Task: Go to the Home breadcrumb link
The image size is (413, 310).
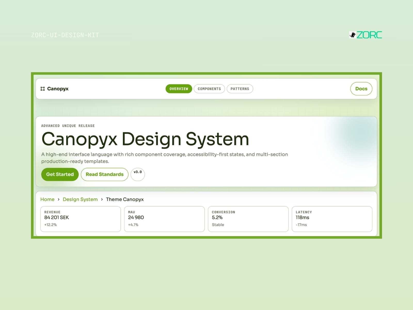Action: 47,199
